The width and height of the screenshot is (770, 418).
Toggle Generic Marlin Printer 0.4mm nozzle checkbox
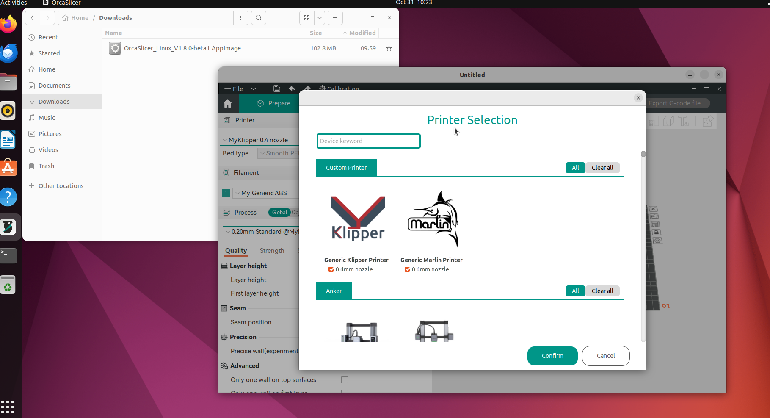click(x=407, y=269)
